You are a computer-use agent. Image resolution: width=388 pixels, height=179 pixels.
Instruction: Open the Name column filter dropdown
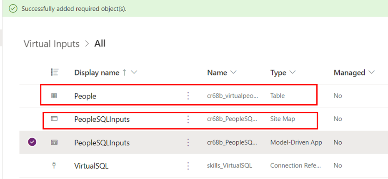click(233, 73)
